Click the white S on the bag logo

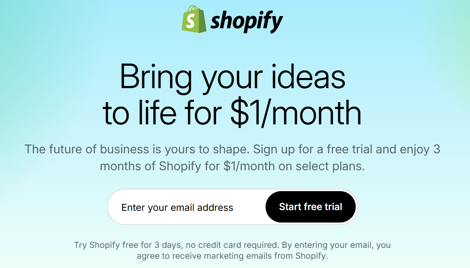coord(193,22)
